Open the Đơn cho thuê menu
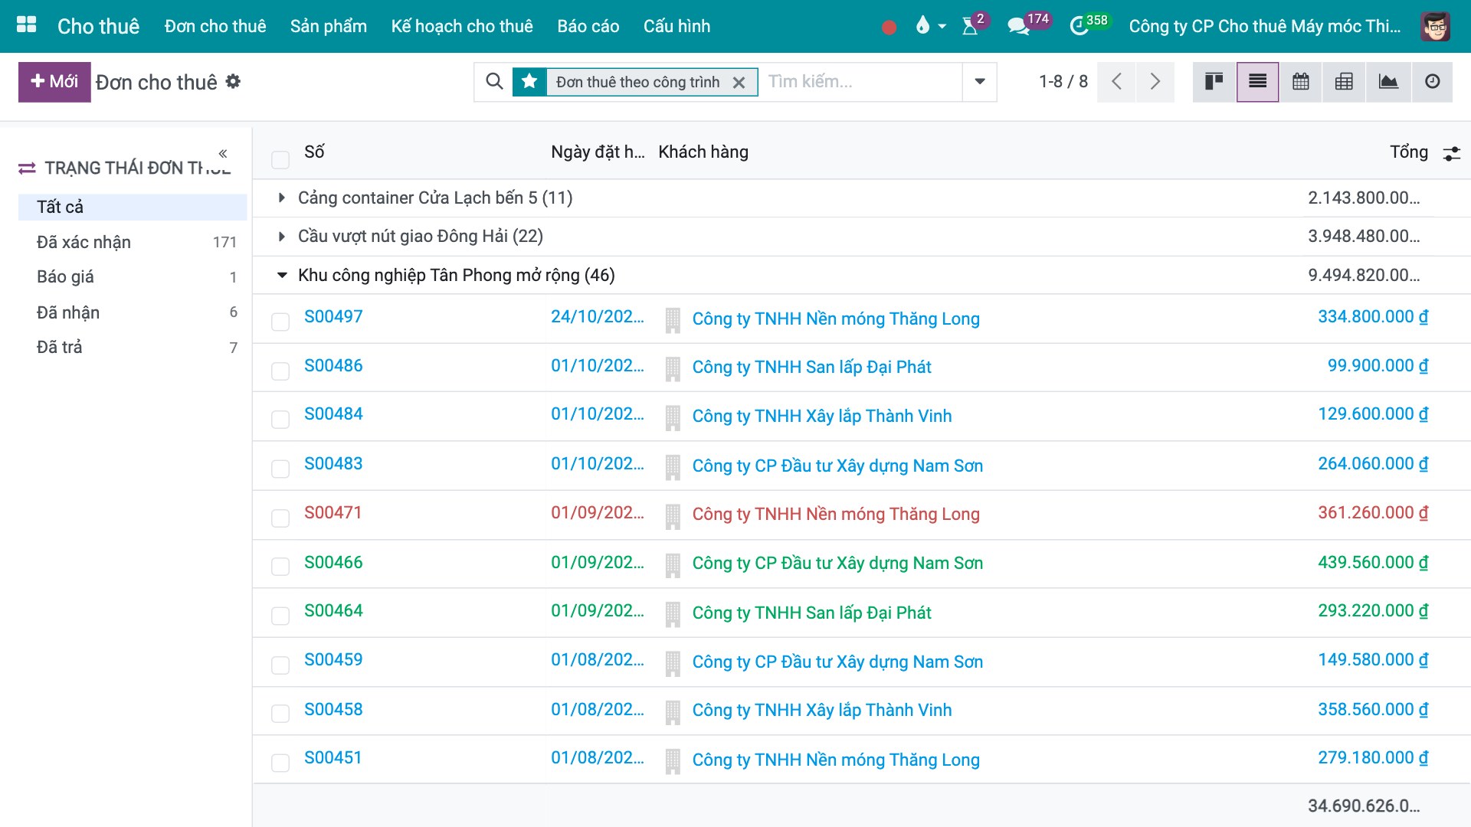This screenshot has height=827, width=1471. click(x=215, y=26)
